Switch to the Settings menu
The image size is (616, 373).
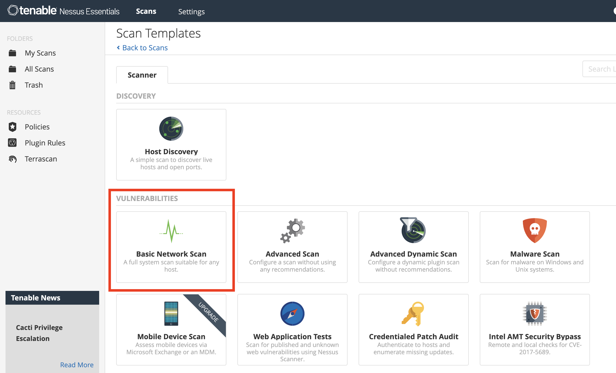coord(191,12)
